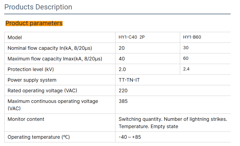
Task: Select the maximum flow value 40
Action: point(122,59)
